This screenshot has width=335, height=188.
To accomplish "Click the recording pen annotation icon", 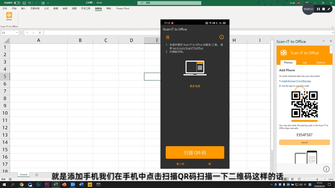I will pyautogui.click(x=329, y=9).
